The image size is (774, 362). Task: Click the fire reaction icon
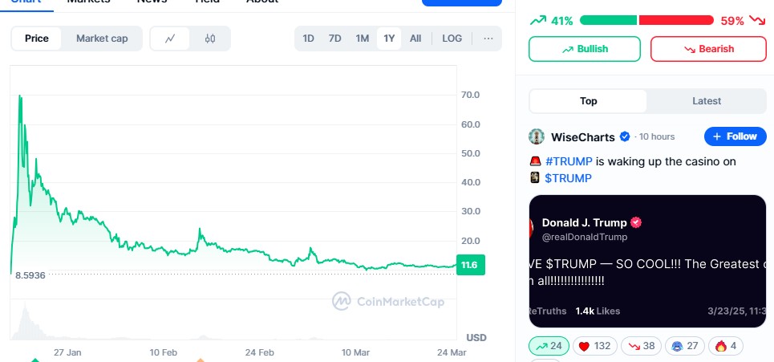pyautogui.click(x=727, y=346)
